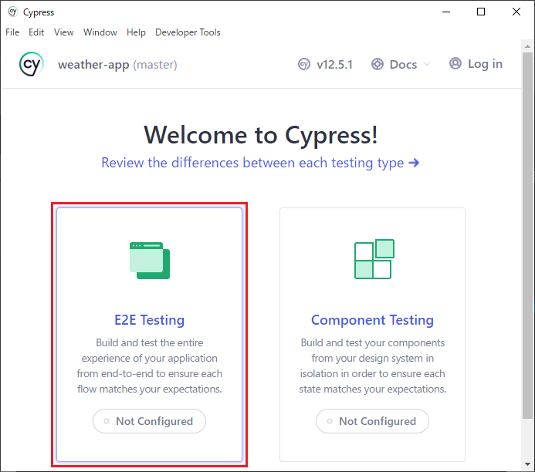Open the Developer Tools menu
The image size is (535, 472).
(188, 32)
